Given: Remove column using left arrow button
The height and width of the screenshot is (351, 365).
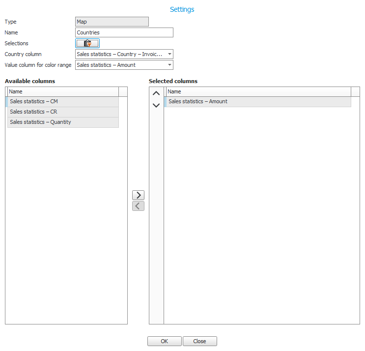Looking at the screenshot, I should click(138, 206).
